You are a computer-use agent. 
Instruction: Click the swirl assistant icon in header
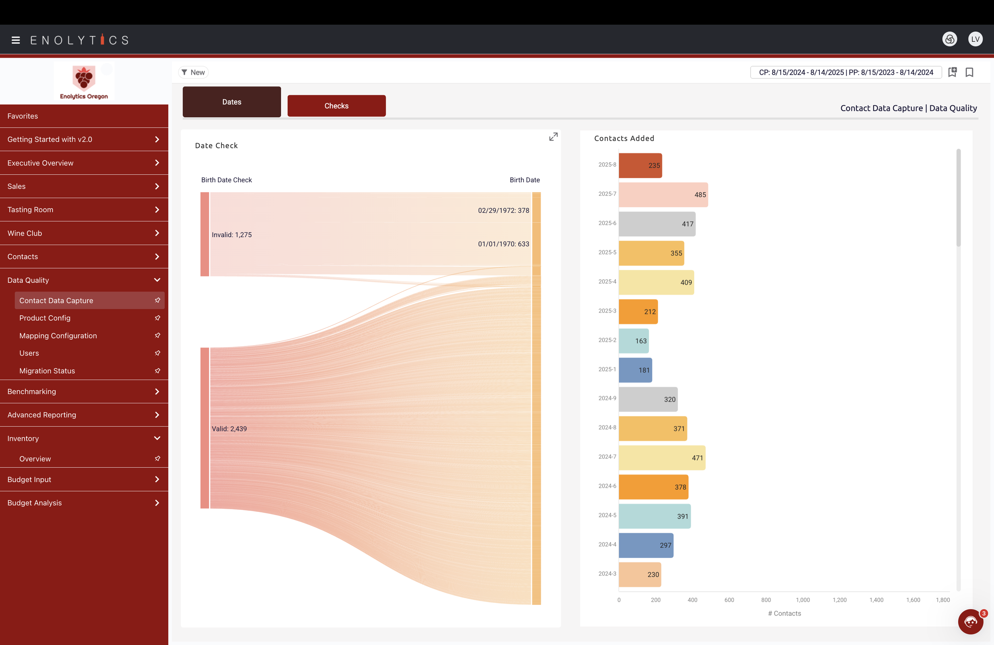949,39
